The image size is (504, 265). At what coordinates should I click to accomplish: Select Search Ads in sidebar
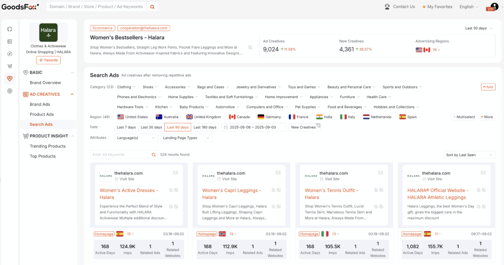[48, 124]
